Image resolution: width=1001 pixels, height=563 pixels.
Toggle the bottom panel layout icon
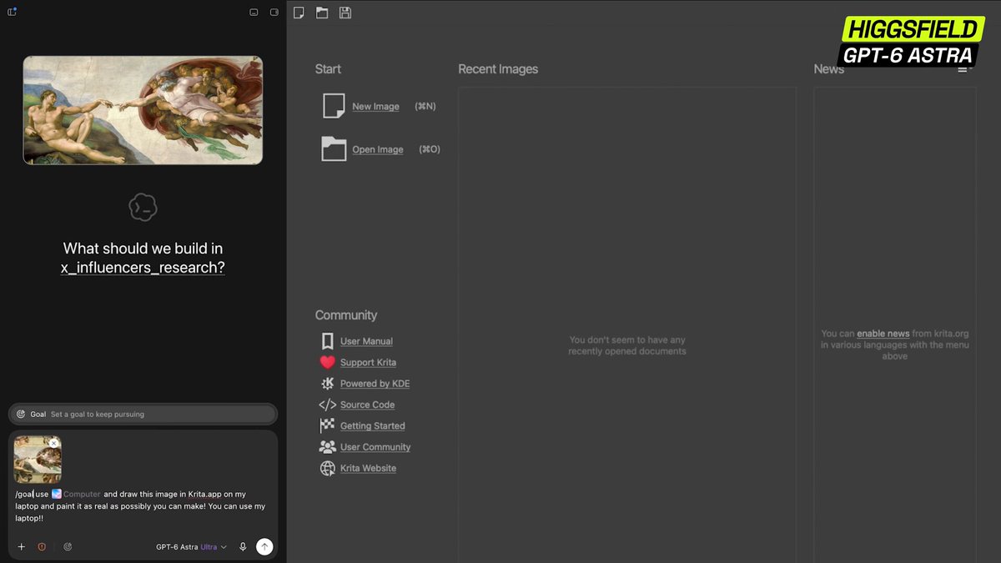[x=254, y=13]
